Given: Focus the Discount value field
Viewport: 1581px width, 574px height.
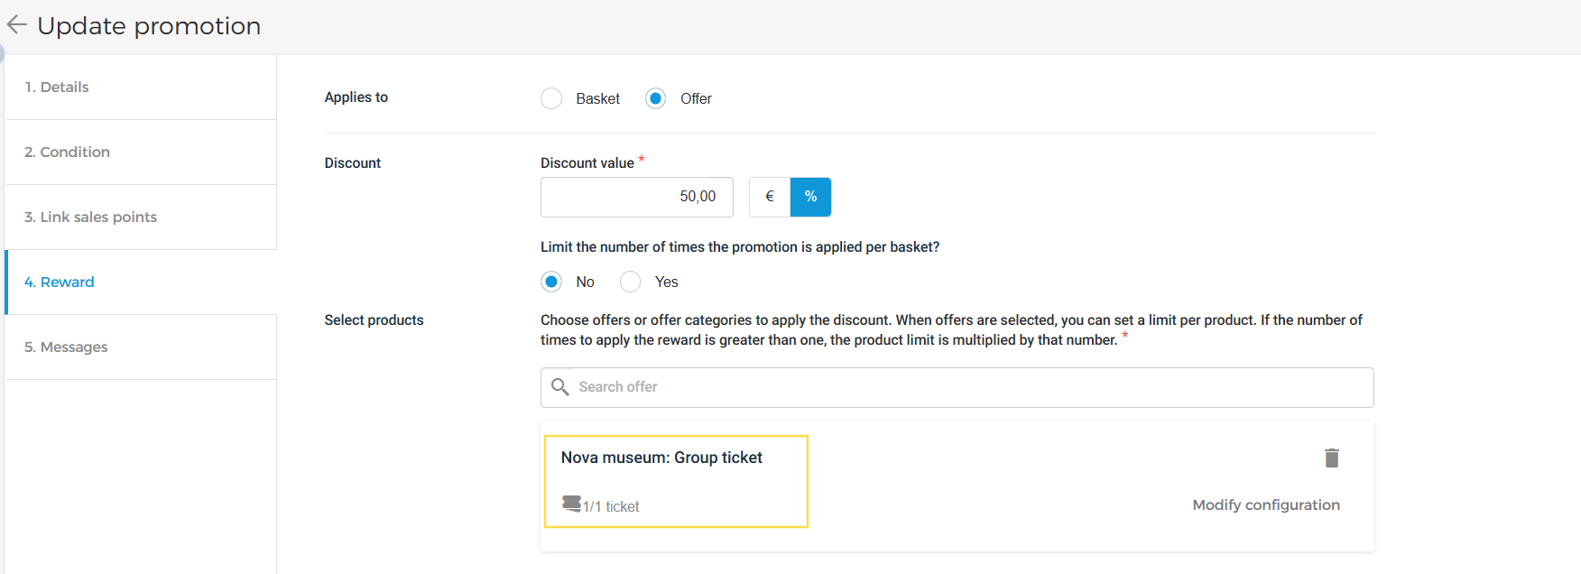Looking at the screenshot, I should coord(636,197).
